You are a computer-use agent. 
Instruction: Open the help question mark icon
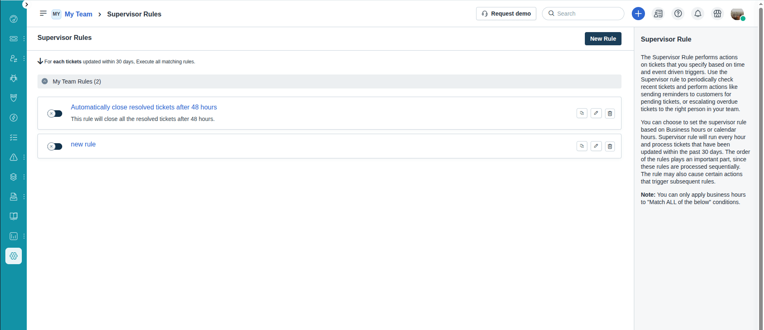point(678,14)
